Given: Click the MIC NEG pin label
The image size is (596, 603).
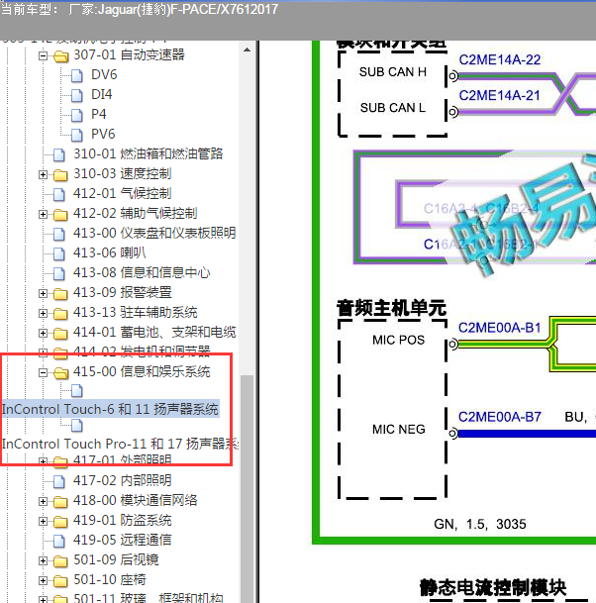Looking at the screenshot, I should tap(398, 429).
